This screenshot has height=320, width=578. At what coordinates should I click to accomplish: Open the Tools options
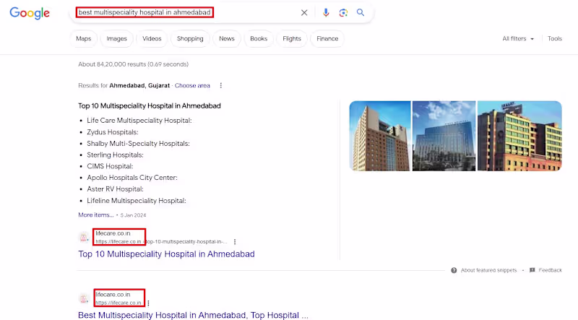[x=554, y=39]
